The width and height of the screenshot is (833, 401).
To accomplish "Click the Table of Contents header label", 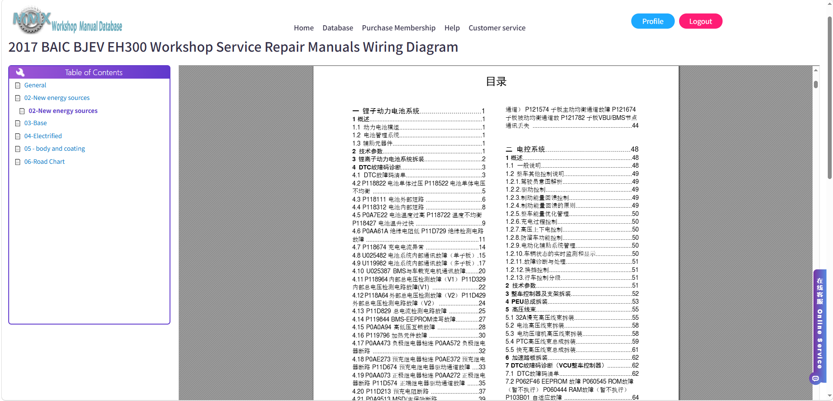I will coord(93,73).
